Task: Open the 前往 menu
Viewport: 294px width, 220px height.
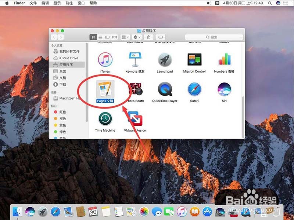Action: (69, 3)
